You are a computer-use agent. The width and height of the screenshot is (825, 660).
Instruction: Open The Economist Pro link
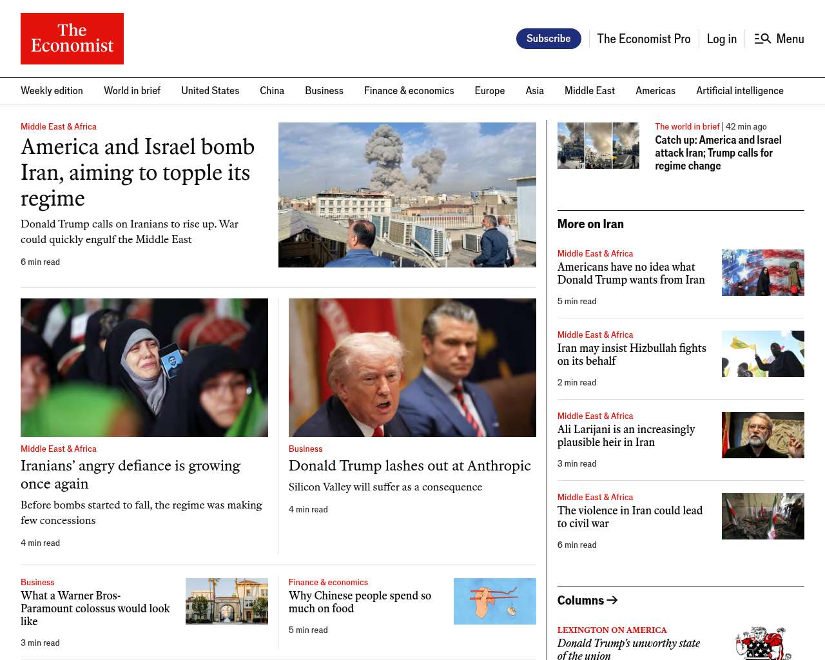[x=643, y=39]
